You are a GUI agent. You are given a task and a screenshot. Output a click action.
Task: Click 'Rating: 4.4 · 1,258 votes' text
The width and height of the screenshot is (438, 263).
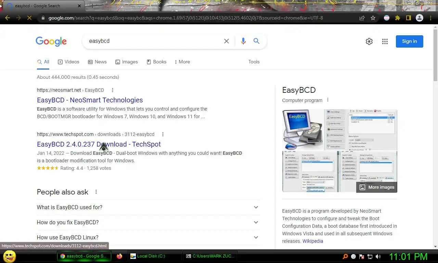click(x=86, y=168)
